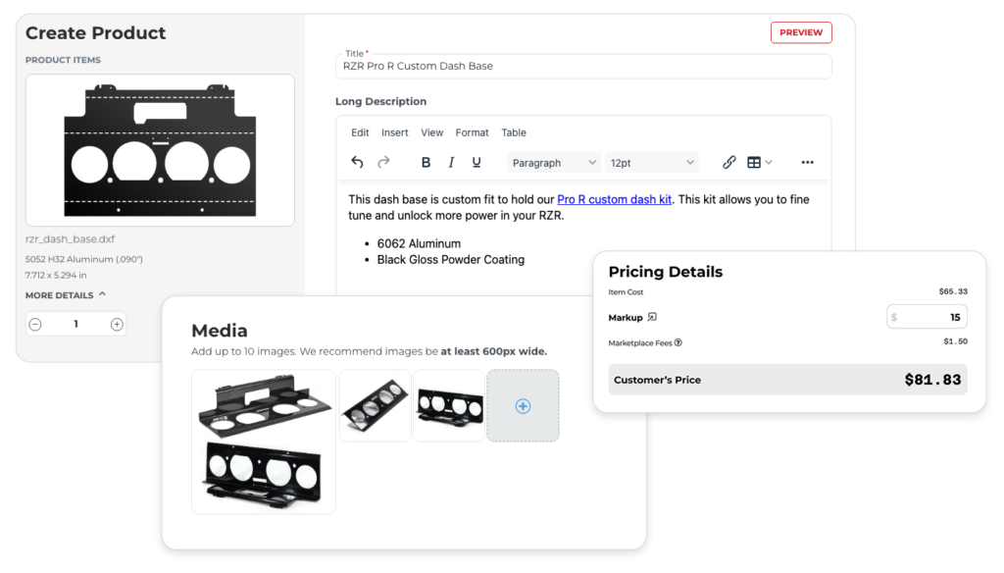1004x573 pixels.
Task: Click the undo arrow in editor toolbar
Action: [357, 163]
